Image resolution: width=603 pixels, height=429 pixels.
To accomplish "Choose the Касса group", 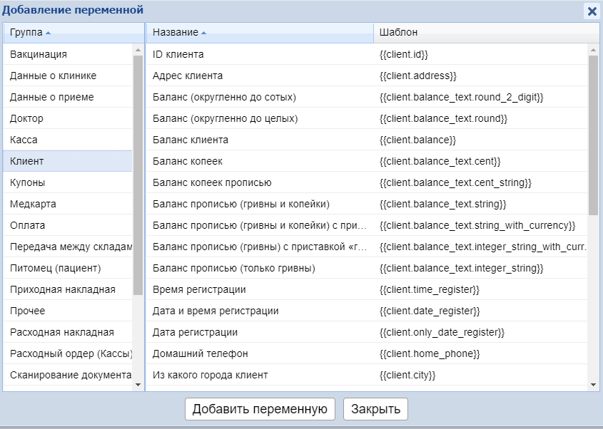I will pyautogui.click(x=24, y=140).
